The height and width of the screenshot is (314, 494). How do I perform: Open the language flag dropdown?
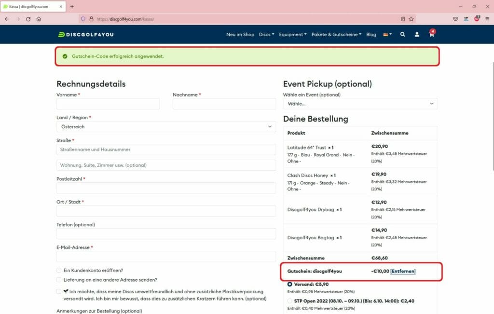point(387,35)
